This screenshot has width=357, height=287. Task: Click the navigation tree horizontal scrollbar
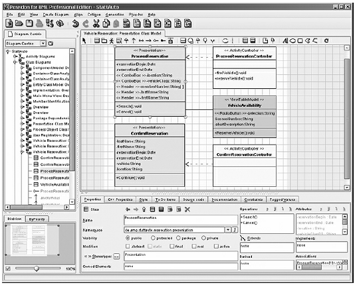[x=27, y=207]
